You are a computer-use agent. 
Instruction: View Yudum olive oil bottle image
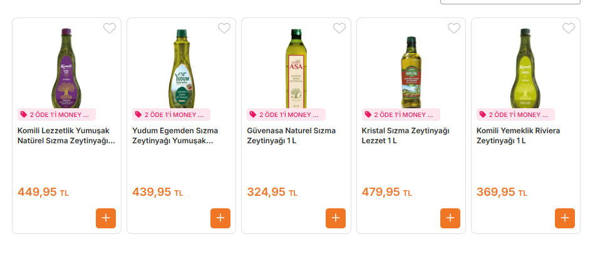coord(181,69)
